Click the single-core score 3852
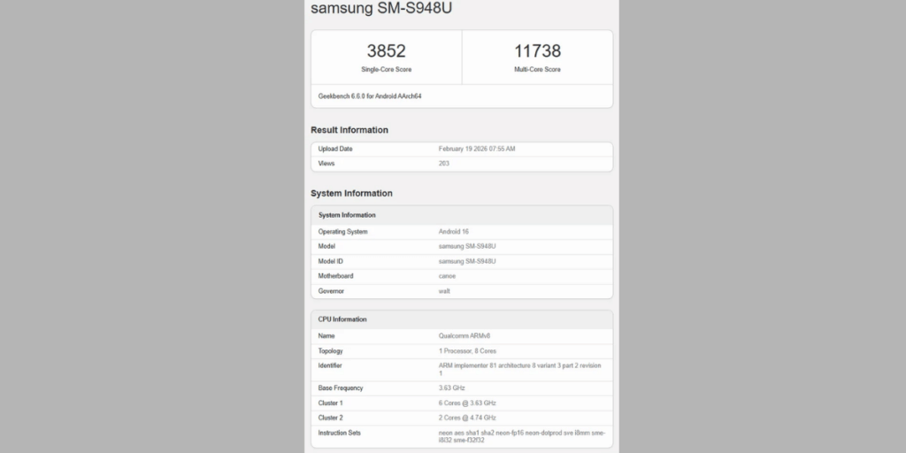This screenshot has width=906, height=453. tap(386, 50)
